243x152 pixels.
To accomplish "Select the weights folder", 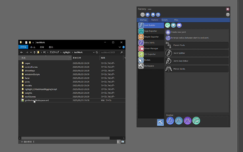I will pos(28,93).
